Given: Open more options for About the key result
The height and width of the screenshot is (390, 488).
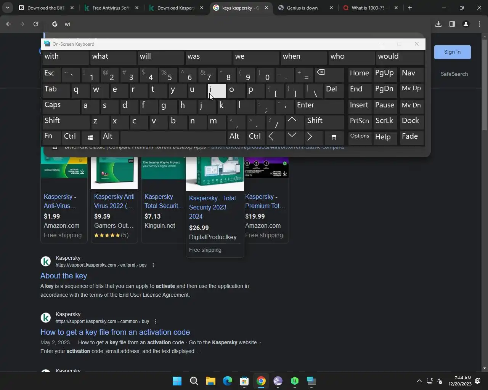Looking at the screenshot, I should tap(153, 265).
